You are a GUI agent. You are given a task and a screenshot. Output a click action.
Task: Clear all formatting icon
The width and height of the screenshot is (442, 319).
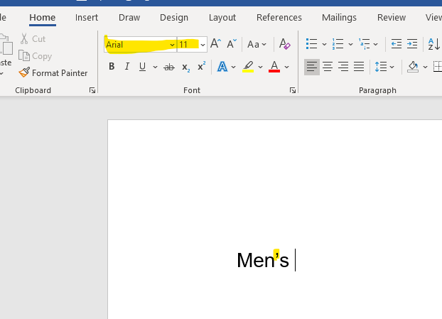click(285, 44)
